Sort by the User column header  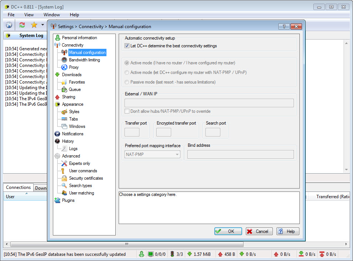click(25, 197)
